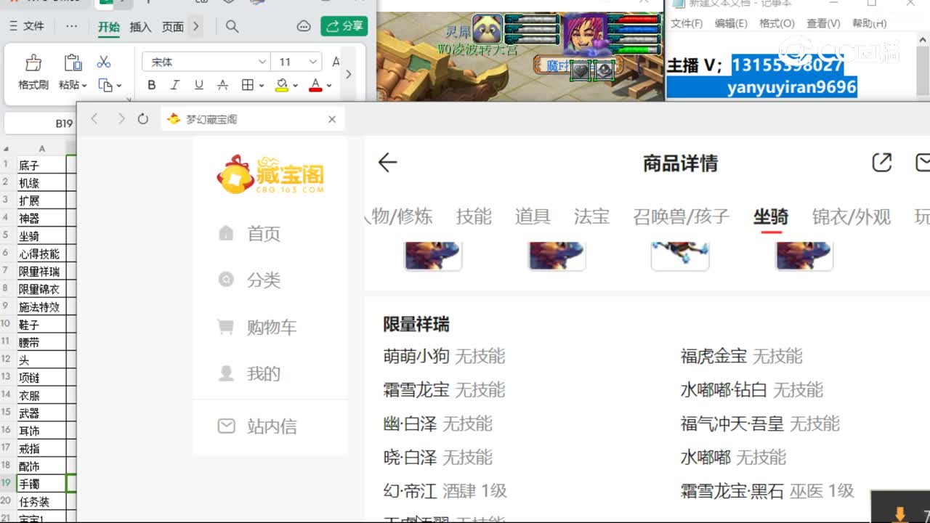The height and width of the screenshot is (523, 930).
Task: Click browser back navigation arrow
Action: [x=94, y=118]
